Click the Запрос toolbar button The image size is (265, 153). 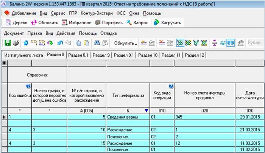[x=137, y=22]
